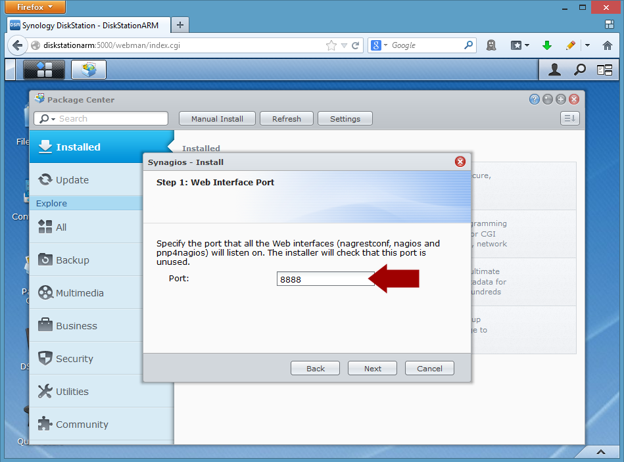
Task: Click the Port input field
Action: (325, 279)
